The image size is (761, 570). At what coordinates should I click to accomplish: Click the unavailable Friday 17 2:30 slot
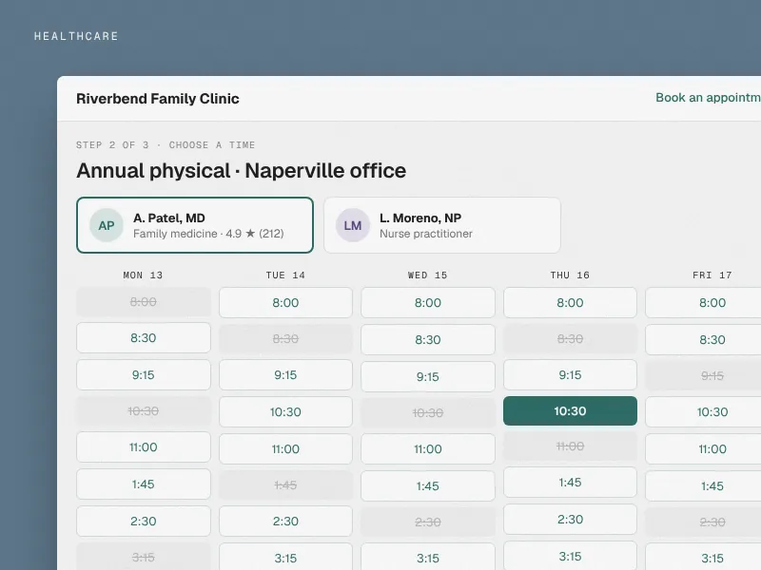tap(703, 522)
